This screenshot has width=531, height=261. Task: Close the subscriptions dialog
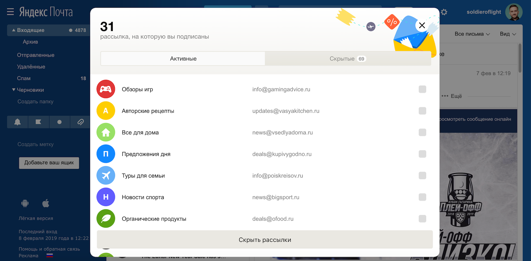click(x=422, y=25)
